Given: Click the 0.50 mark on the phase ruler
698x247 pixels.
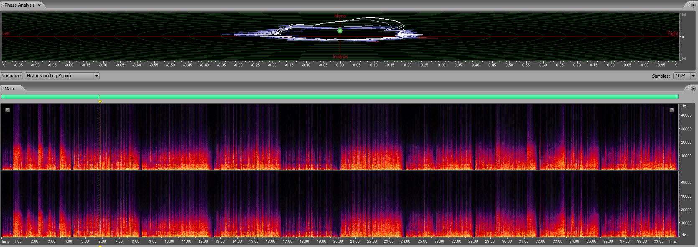Looking at the screenshot, I should tap(509, 65).
